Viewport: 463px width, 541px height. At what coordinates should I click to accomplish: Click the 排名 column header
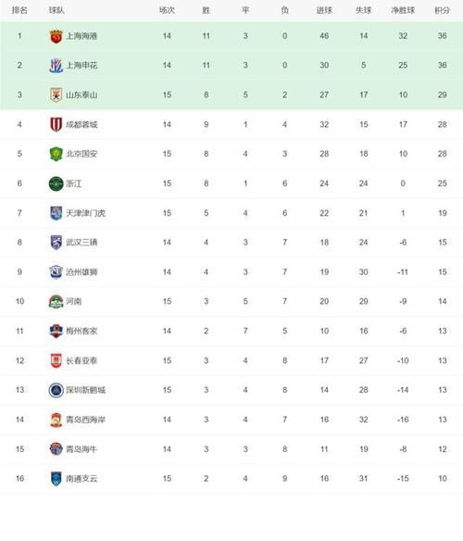click(19, 11)
